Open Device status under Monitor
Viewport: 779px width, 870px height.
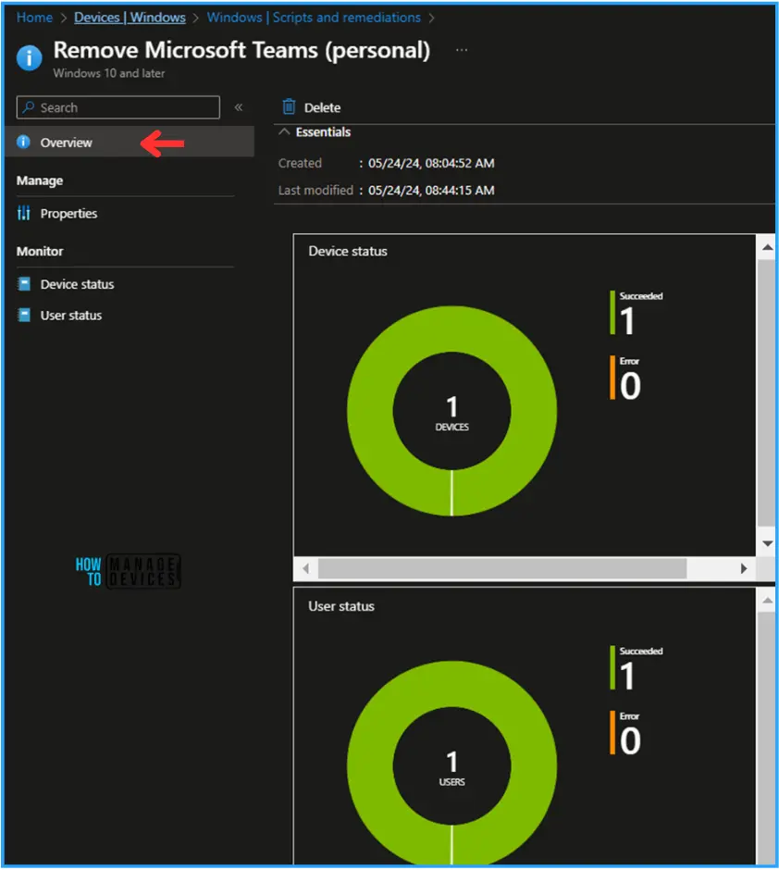(x=77, y=284)
